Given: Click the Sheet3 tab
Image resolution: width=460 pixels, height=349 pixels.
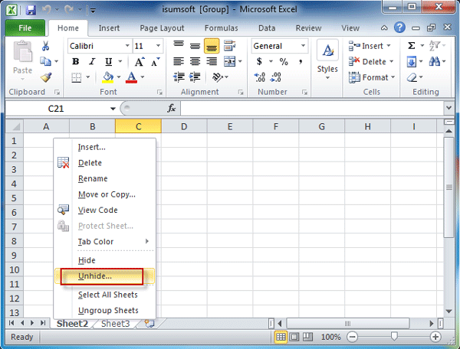Looking at the screenshot, I should (x=115, y=324).
